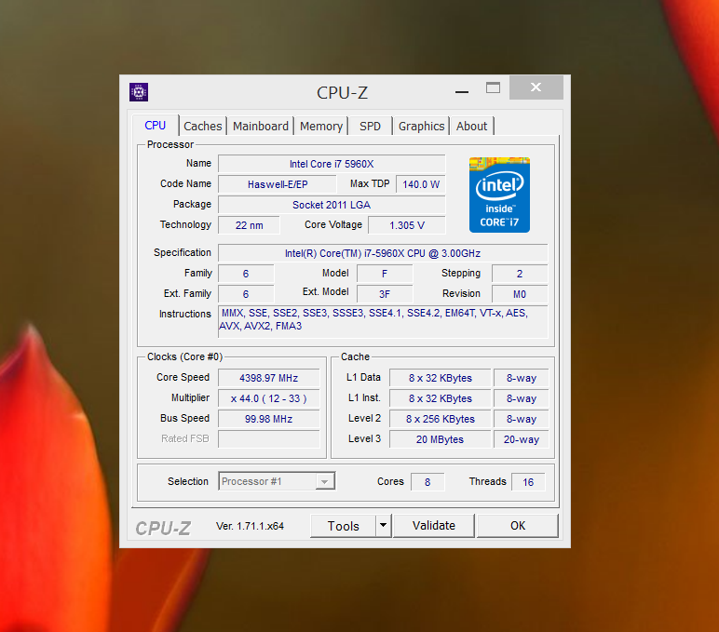Click the Package value 'Socket 2011 LGA'

coord(332,205)
